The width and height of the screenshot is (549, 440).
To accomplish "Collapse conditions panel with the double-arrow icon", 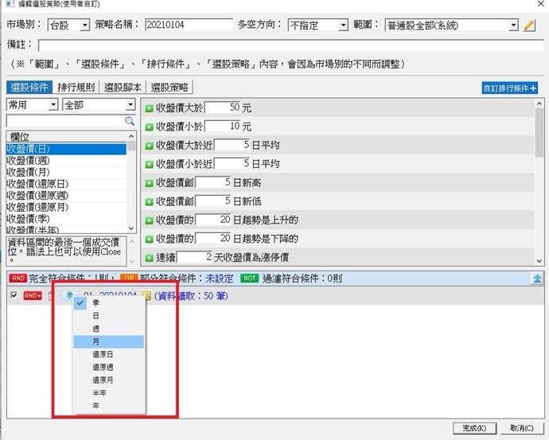I will (538, 278).
